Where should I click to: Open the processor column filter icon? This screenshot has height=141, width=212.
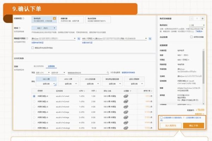click(x=130, y=91)
